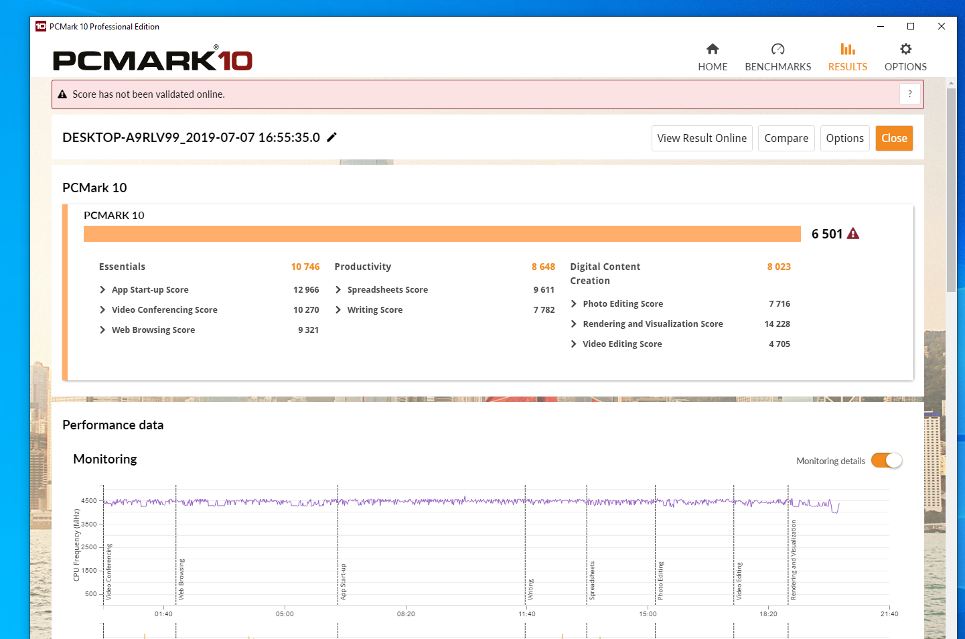Expand Spreadsheets Score details
The width and height of the screenshot is (965, 639).
pyautogui.click(x=338, y=289)
